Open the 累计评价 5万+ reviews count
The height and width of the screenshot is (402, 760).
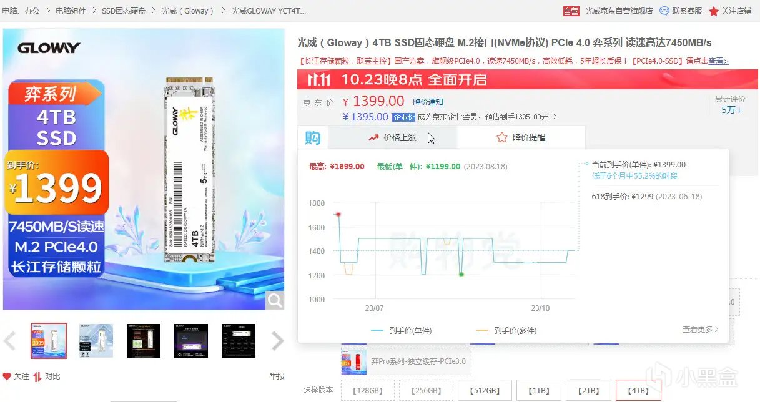pyautogui.click(x=731, y=105)
